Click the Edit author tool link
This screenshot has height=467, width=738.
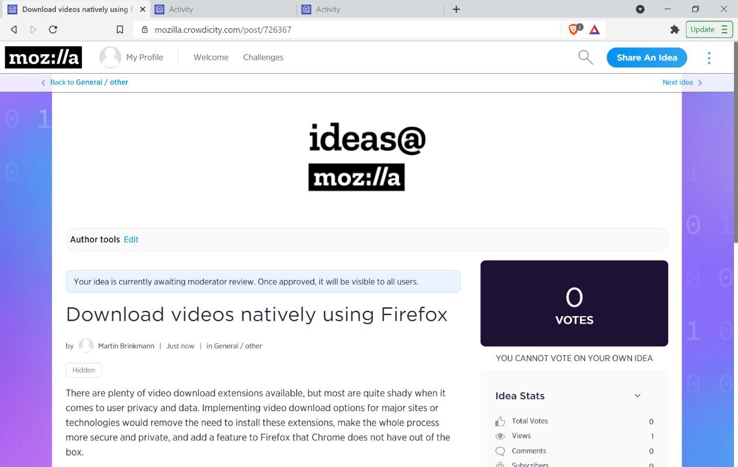click(x=131, y=240)
